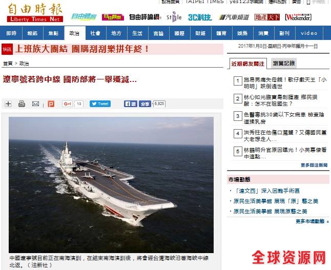The width and height of the screenshot is (331, 270).
Task: Click the printer icon to print article
Action: point(22,103)
